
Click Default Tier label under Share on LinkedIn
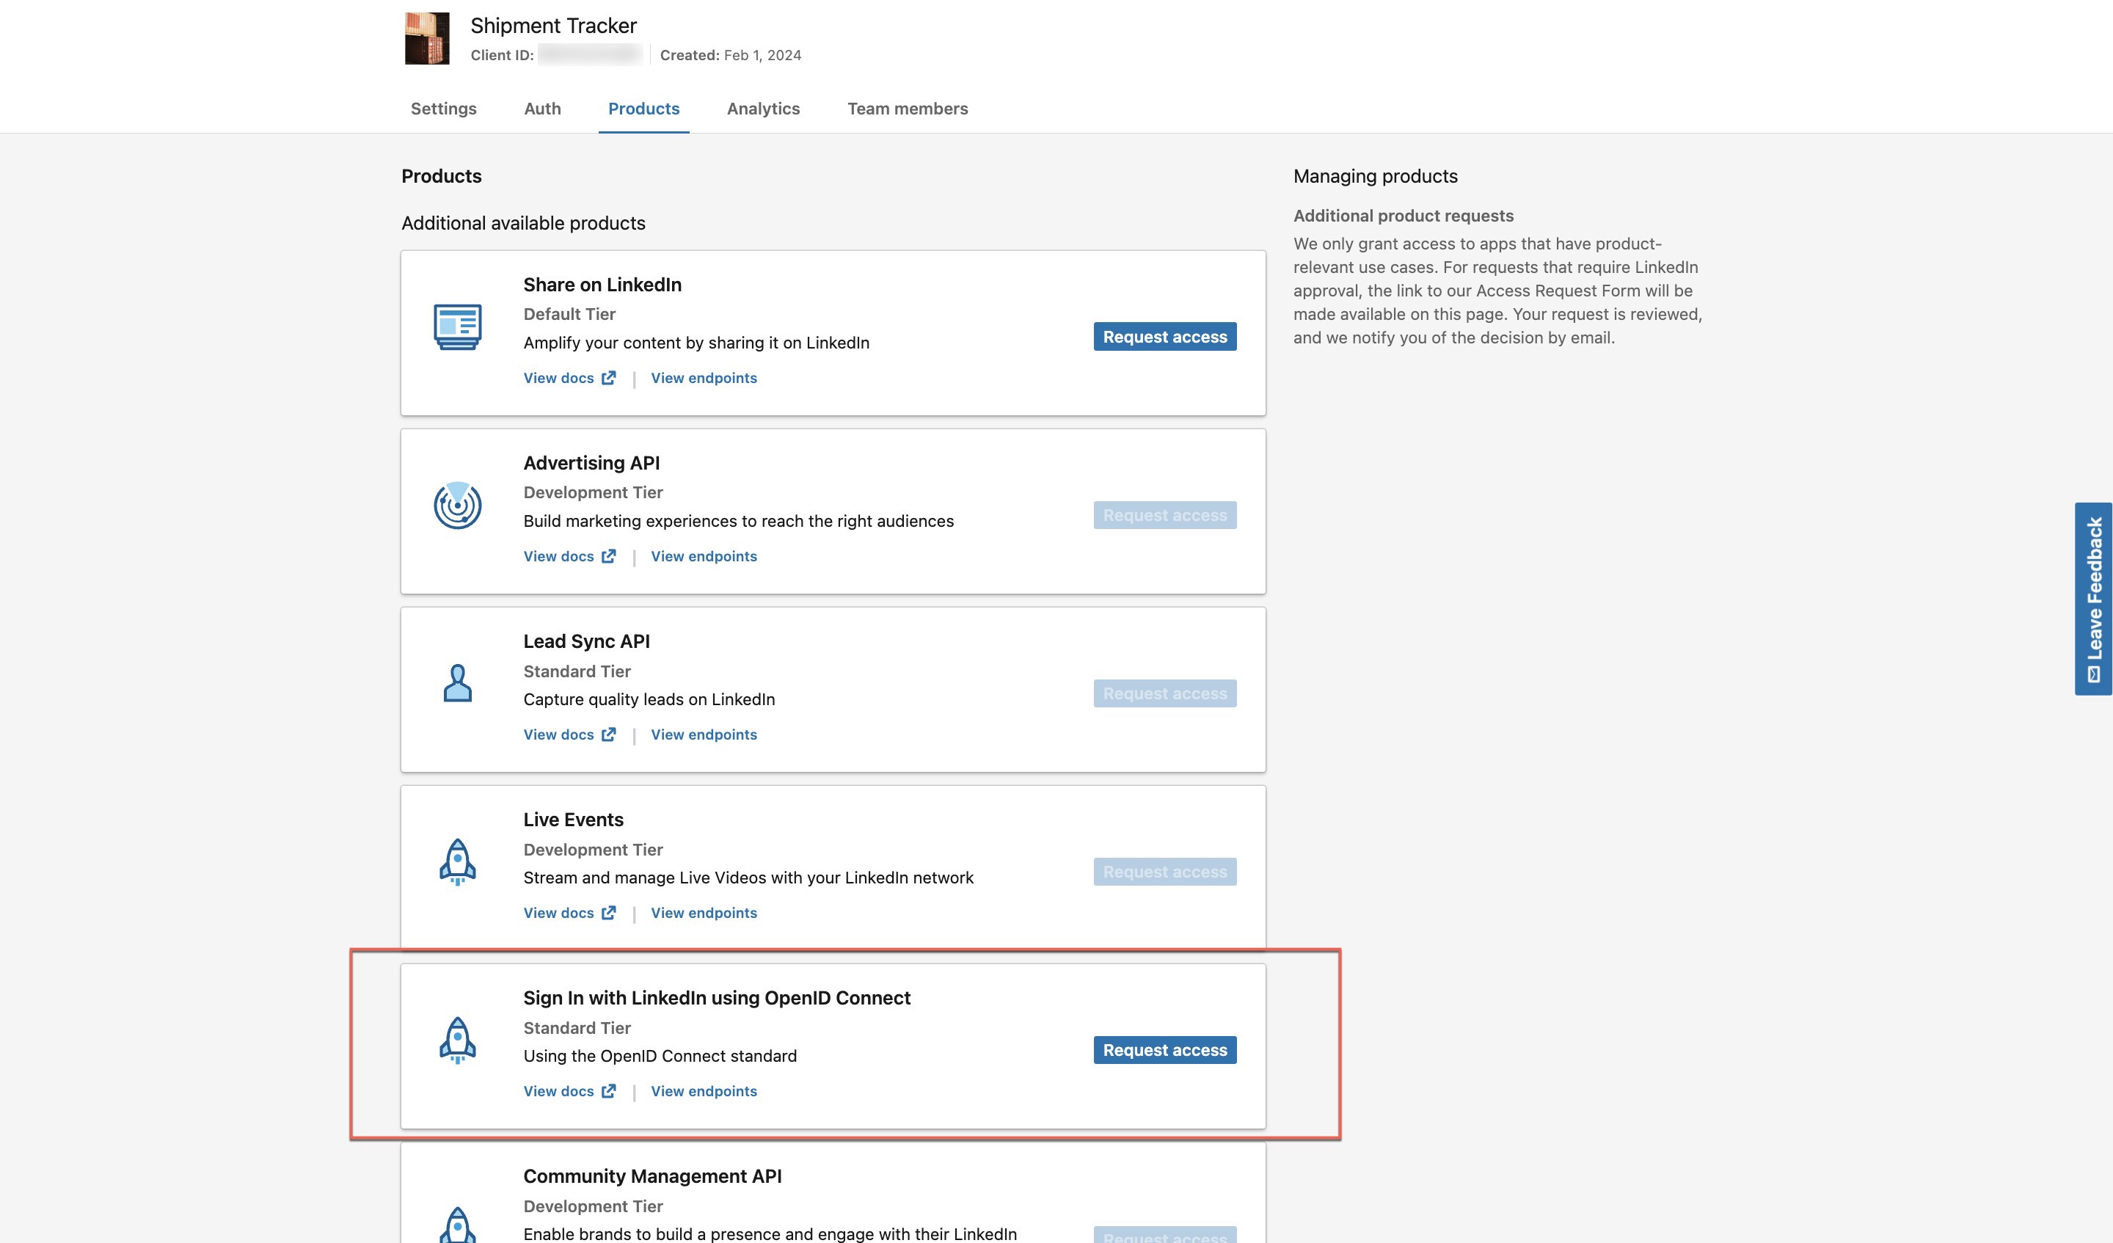(x=569, y=314)
